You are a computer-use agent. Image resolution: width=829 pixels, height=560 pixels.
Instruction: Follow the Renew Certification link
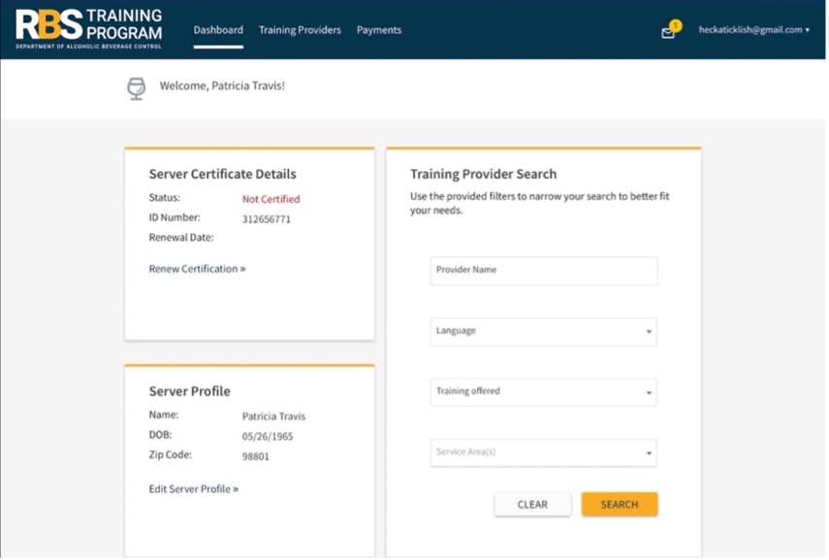197,269
